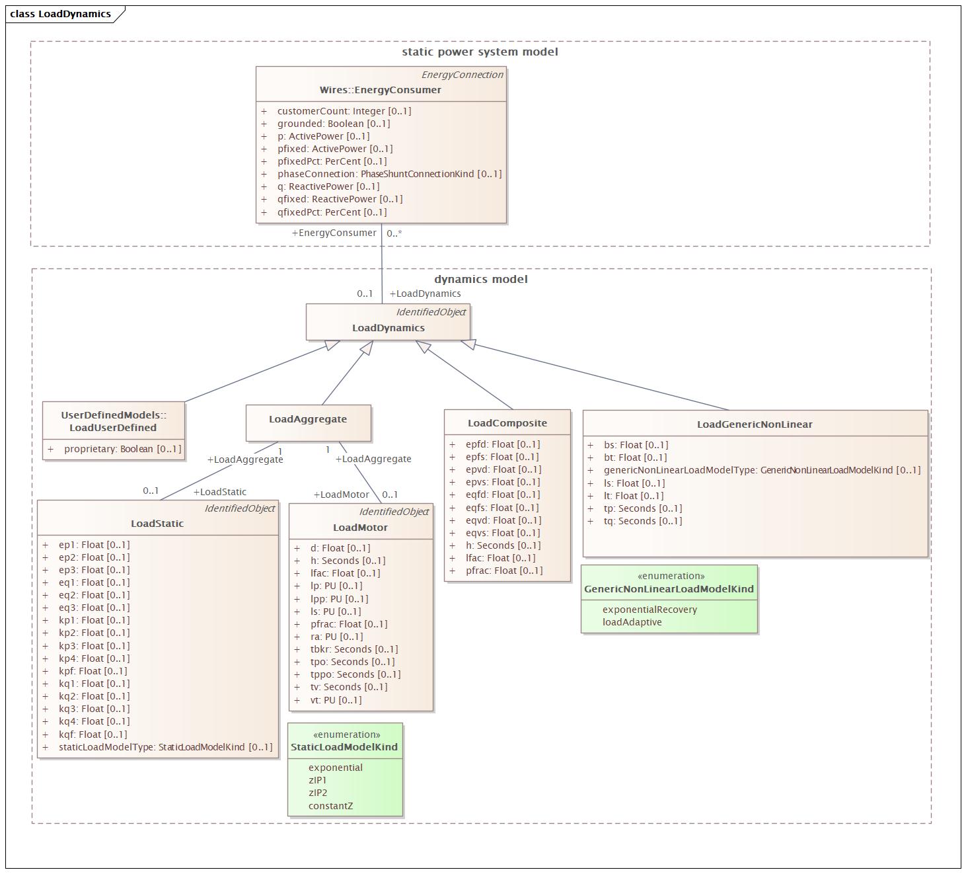Click h: Seconds attribute in LoadComposite
This screenshot has width=966, height=874.
coord(503,545)
